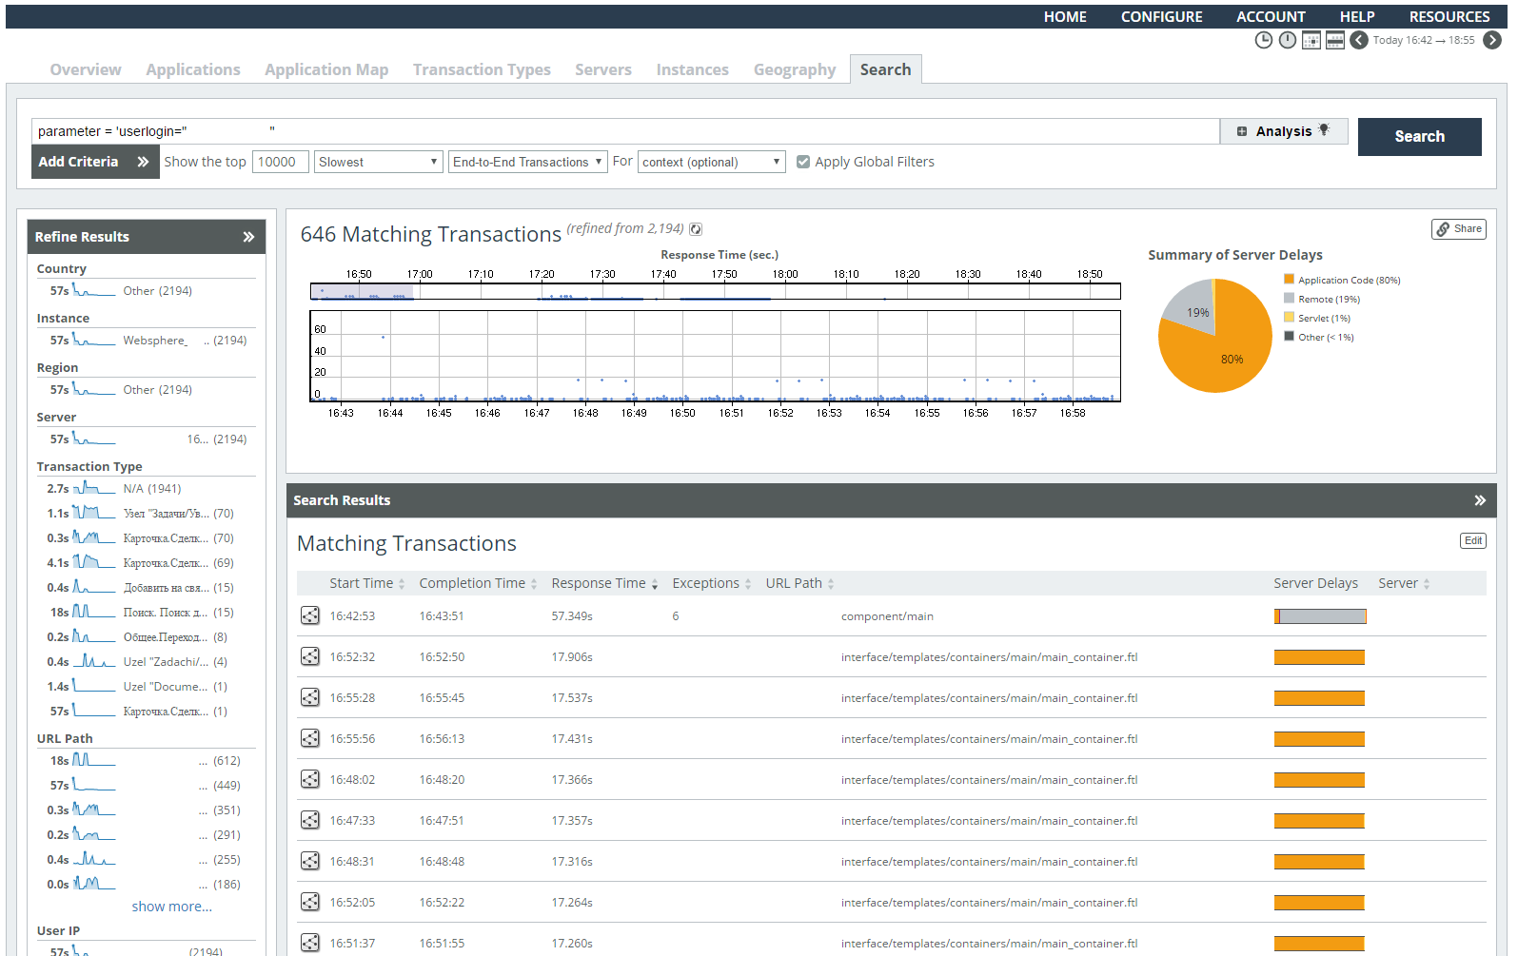Switch to the Applications tab
The width and height of the screenshot is (1518, 956).
pos(193,69)
